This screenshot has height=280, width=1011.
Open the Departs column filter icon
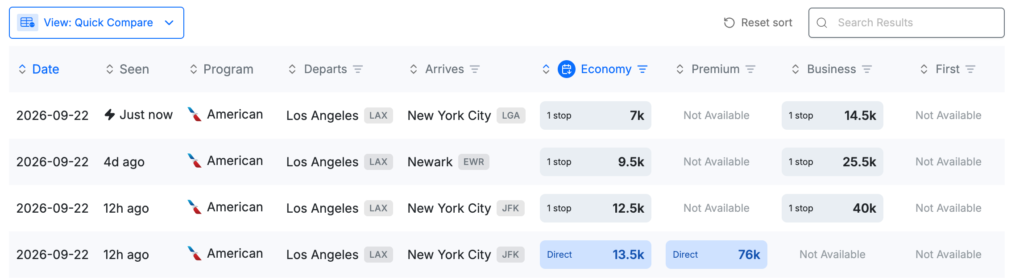point(358,69)
